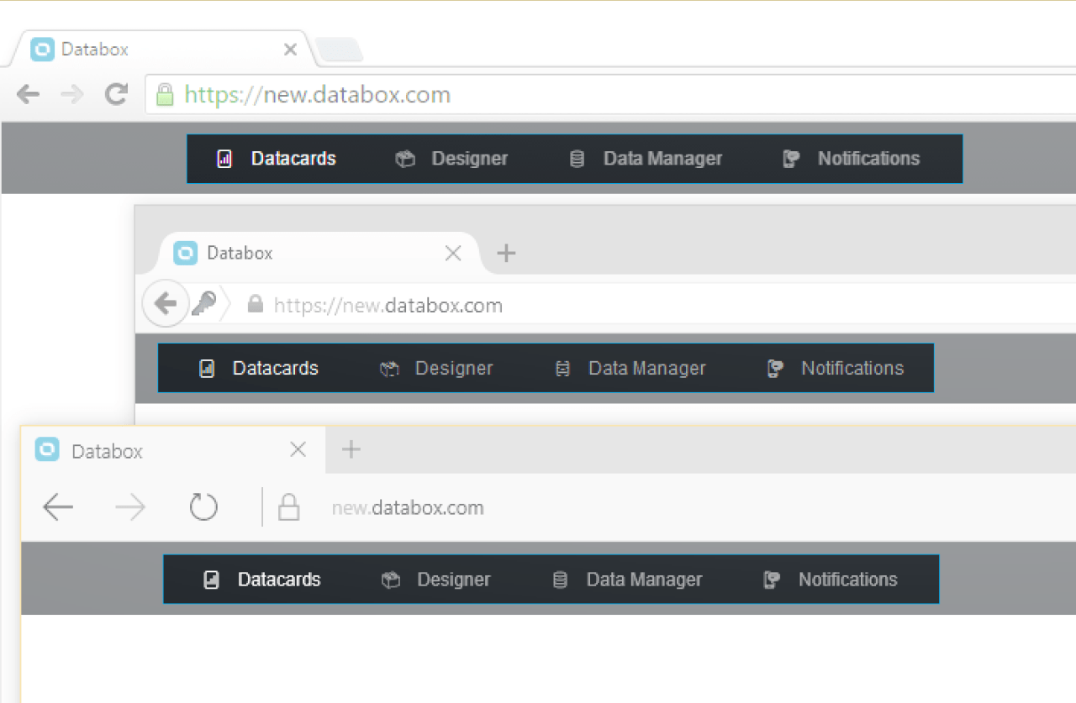This screenshot has height=703, width=1076.
Task: Open Data Manager in the Firefox window
Action: (x=647, y=369)
